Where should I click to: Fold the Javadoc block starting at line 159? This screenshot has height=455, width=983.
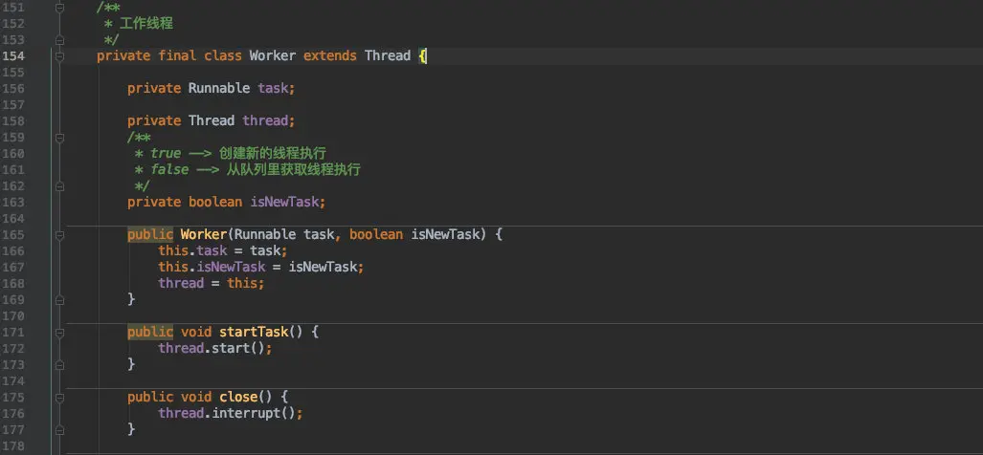coord(59,137)
